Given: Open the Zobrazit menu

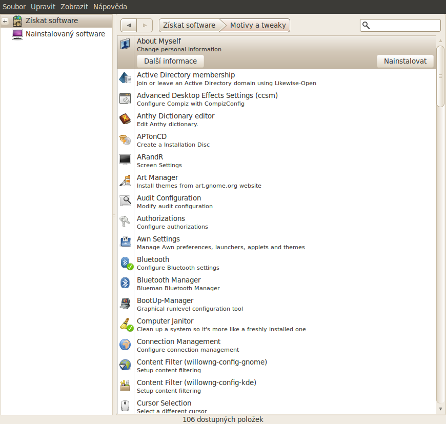Looking at the screenshot, I should pos(74,7).
